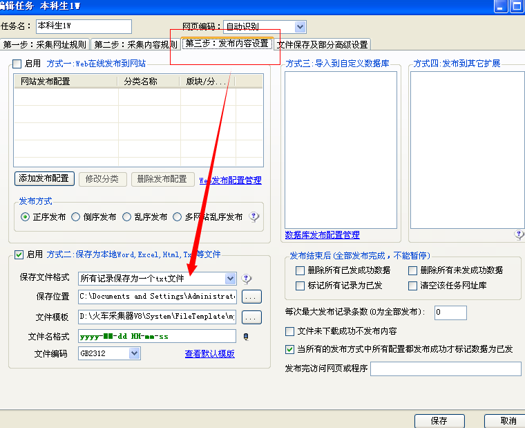Click 添加发布配置 button
The height and width of the screenshot is (428, 525).
(44, 178)
